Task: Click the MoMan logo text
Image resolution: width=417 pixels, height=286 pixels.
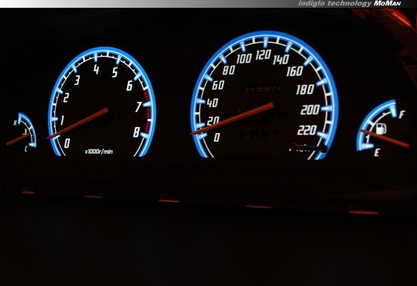Action: click(387, 3)
